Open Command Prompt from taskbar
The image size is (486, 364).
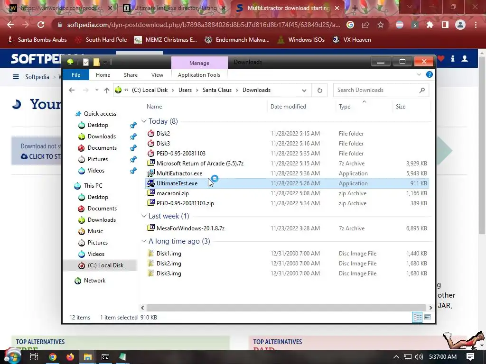105,357
